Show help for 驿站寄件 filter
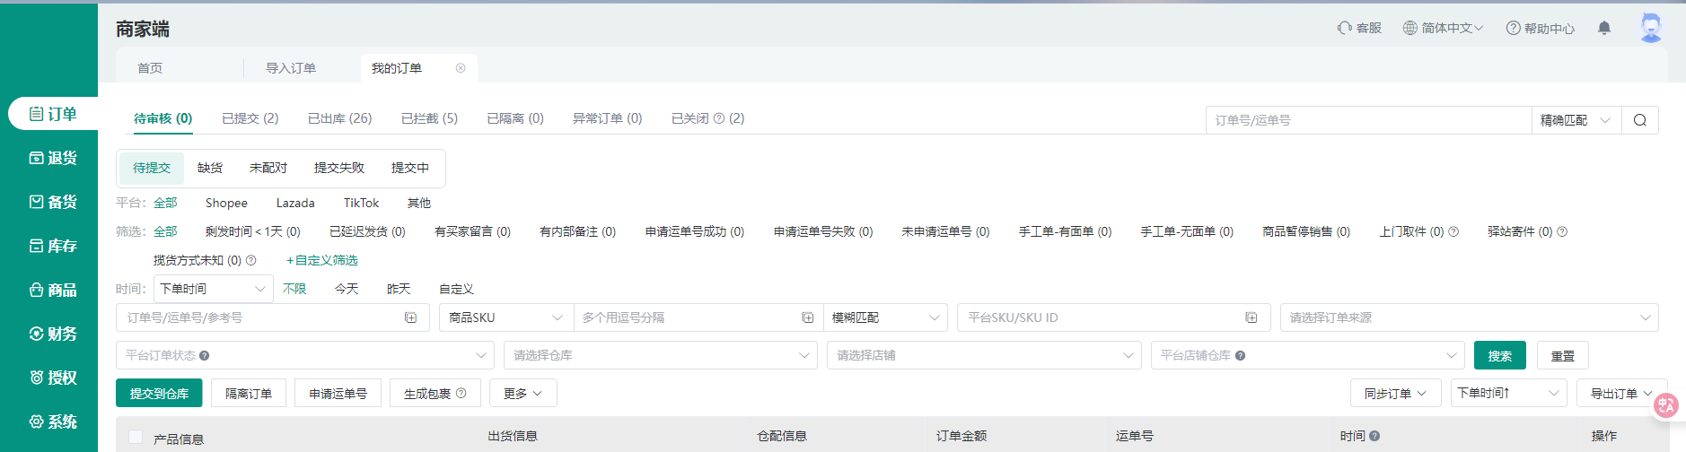The height and width of the screenshot is (452, 1686). click(1562, 231)
